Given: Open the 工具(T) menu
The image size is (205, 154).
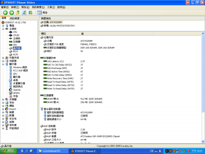Looking at the screenshot, I should tap(51, 7).
